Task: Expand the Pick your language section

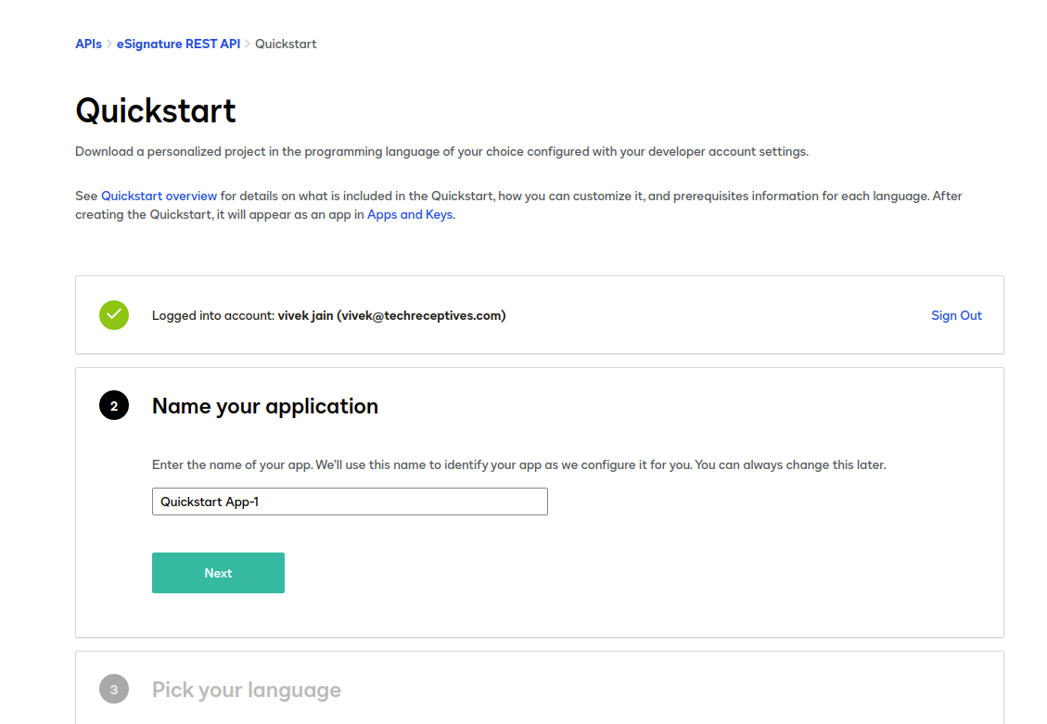Action: tap(247, 690)
